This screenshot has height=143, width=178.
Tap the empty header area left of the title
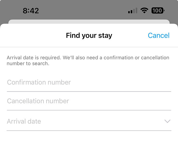(x=33, y=35)
